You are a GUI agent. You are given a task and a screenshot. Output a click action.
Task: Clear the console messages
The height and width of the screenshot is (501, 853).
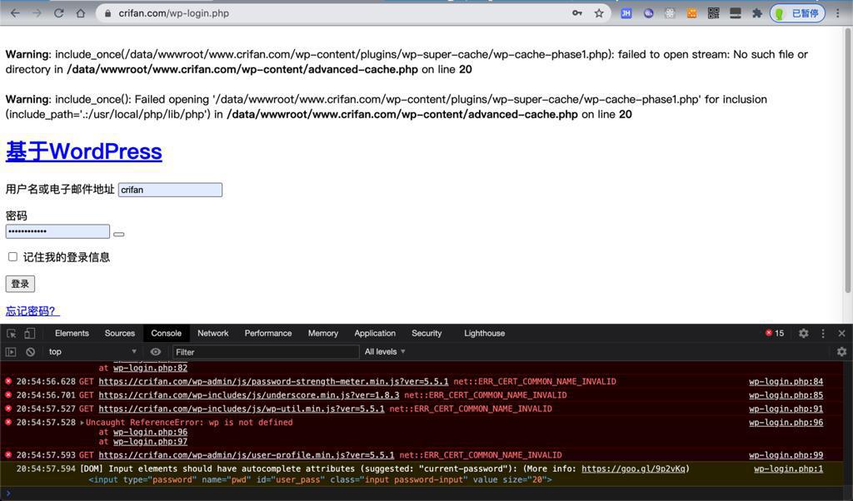(x=31, y=351)
